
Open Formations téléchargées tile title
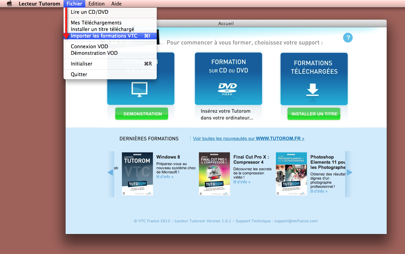point(314,67)
